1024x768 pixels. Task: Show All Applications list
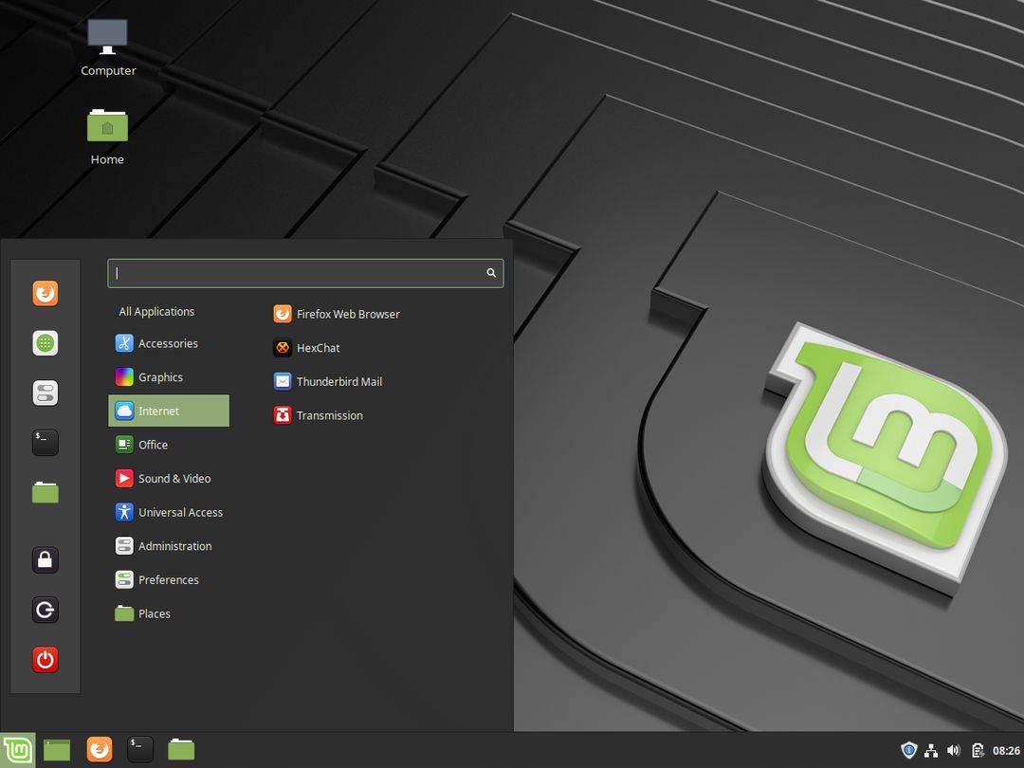[156, 311]
